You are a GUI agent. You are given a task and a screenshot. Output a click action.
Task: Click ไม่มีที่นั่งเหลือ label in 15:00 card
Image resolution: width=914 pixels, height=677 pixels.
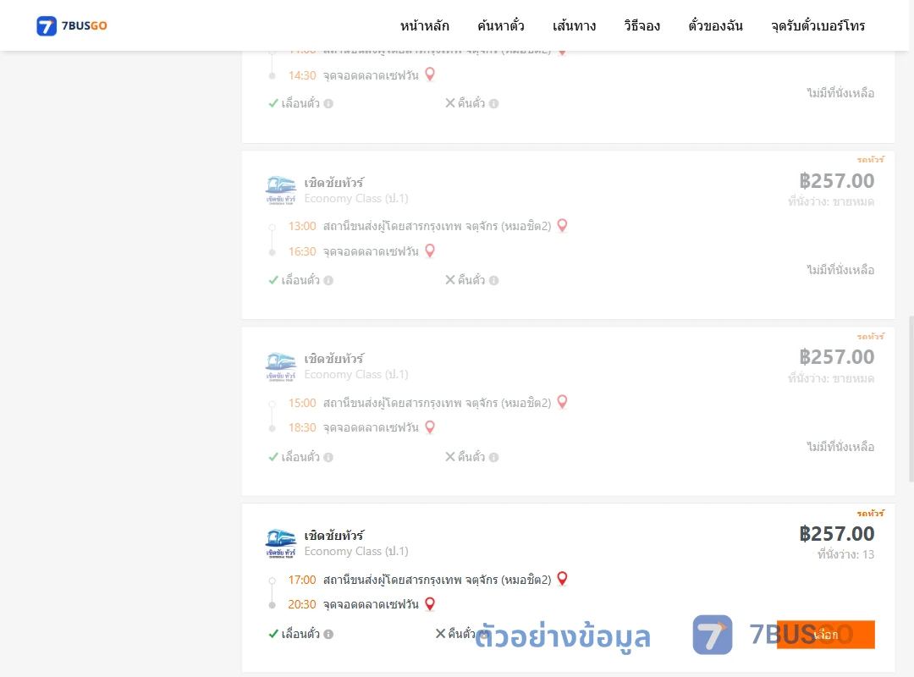(840, 447)
